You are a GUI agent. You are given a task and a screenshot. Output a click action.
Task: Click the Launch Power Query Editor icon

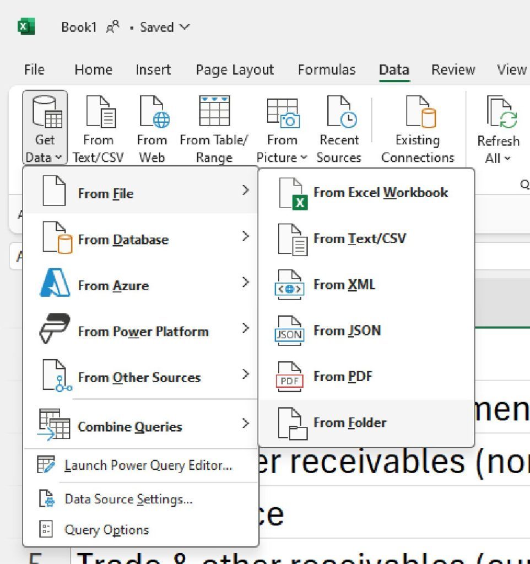(x=46, y=465)
